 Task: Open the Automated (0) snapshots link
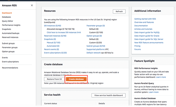[x=53, y=46]
